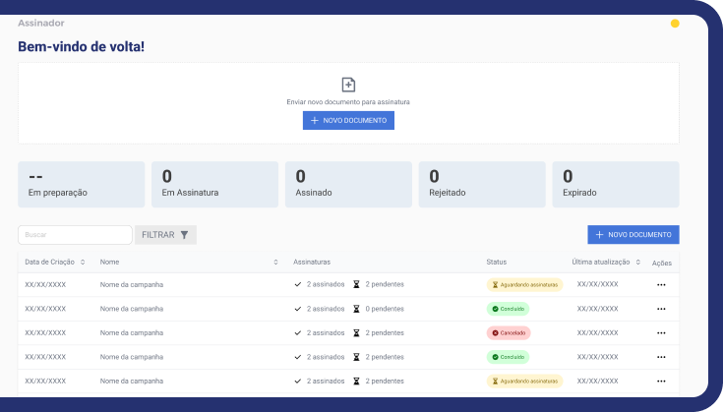Image resolution: width=723 pixels, height=412 pixels.
Task: Sort by Última atualização column
Action: [x=638, y=263]
